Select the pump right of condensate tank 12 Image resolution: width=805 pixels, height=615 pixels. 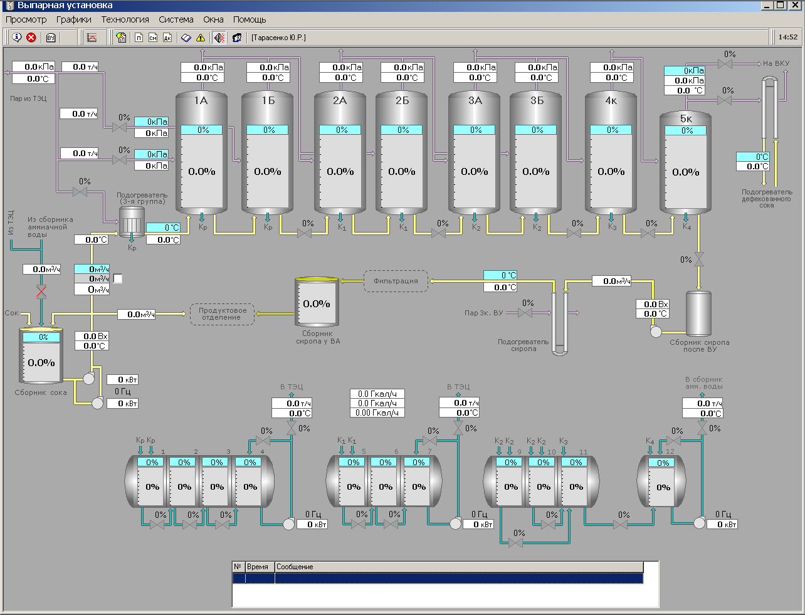[x=700, y=523]
